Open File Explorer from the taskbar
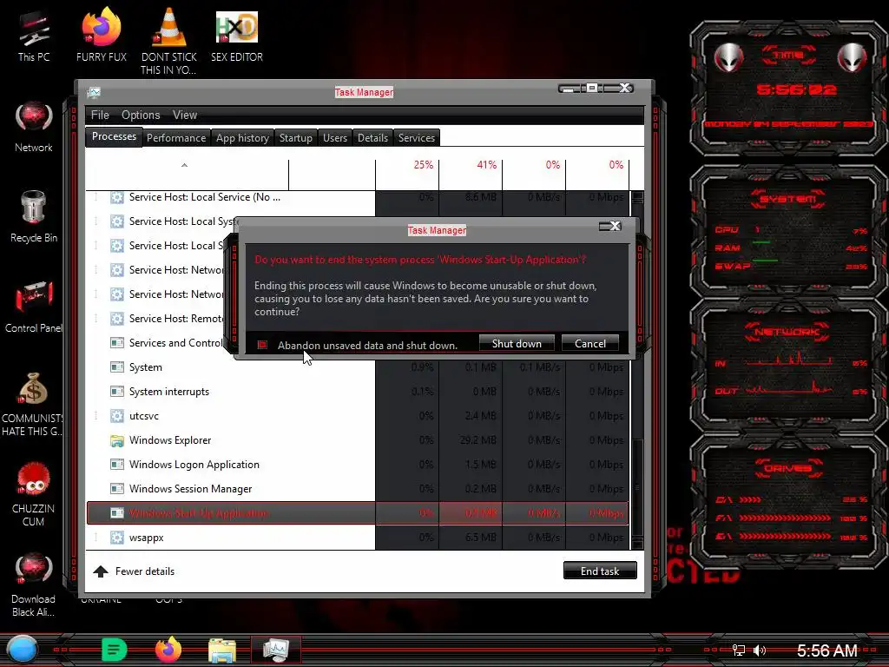 point(222,650)
